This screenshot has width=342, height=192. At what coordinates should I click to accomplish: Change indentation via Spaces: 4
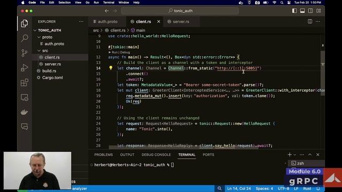pos(264,188)
